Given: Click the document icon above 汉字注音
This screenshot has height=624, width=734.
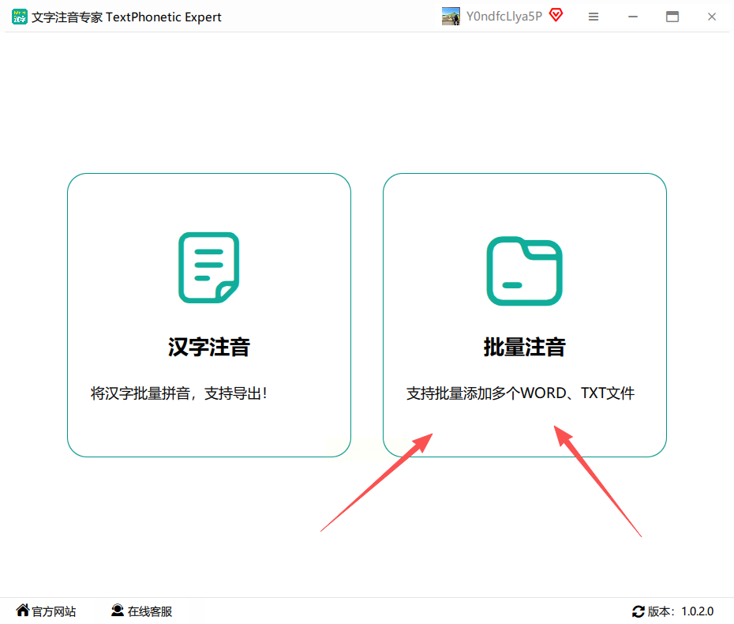Looking at the screenshot, I should coord(209,268).
